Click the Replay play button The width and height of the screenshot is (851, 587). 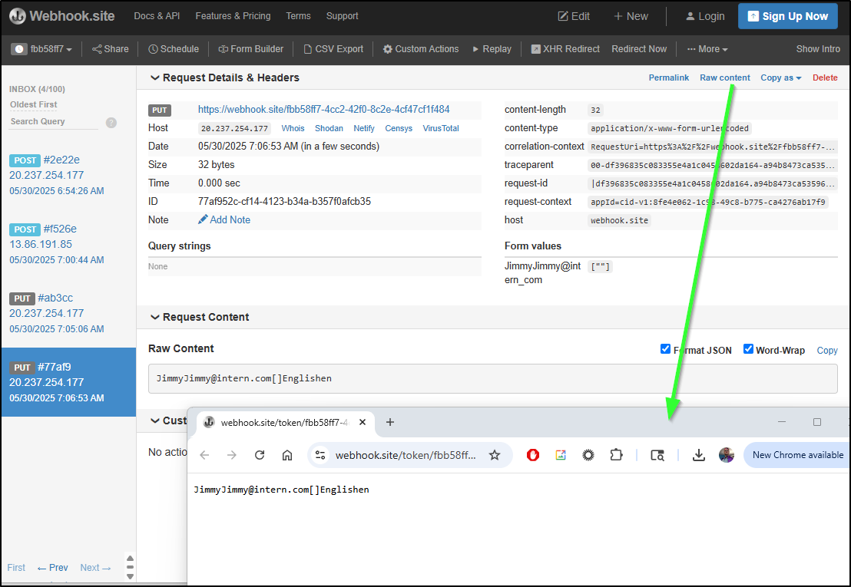pyautogui.click(x=492, y=49)
